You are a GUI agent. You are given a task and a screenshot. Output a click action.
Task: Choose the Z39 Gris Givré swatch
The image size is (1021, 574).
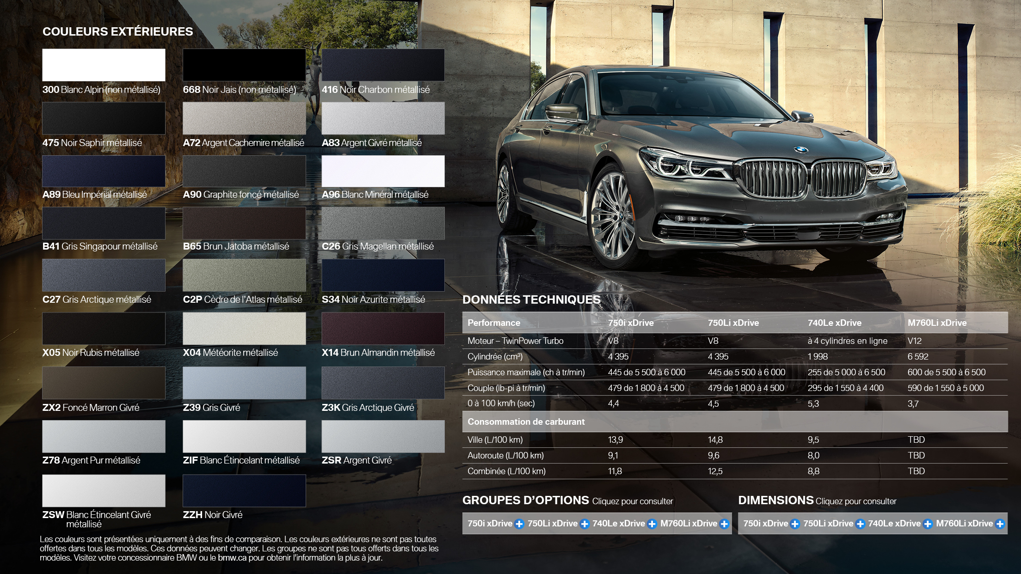(x=244, y=383)
